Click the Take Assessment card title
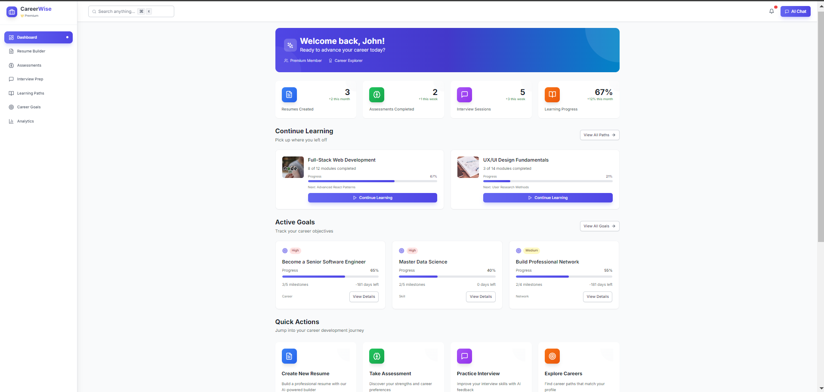Screen dimensions: 824x392 click(390, 374)
